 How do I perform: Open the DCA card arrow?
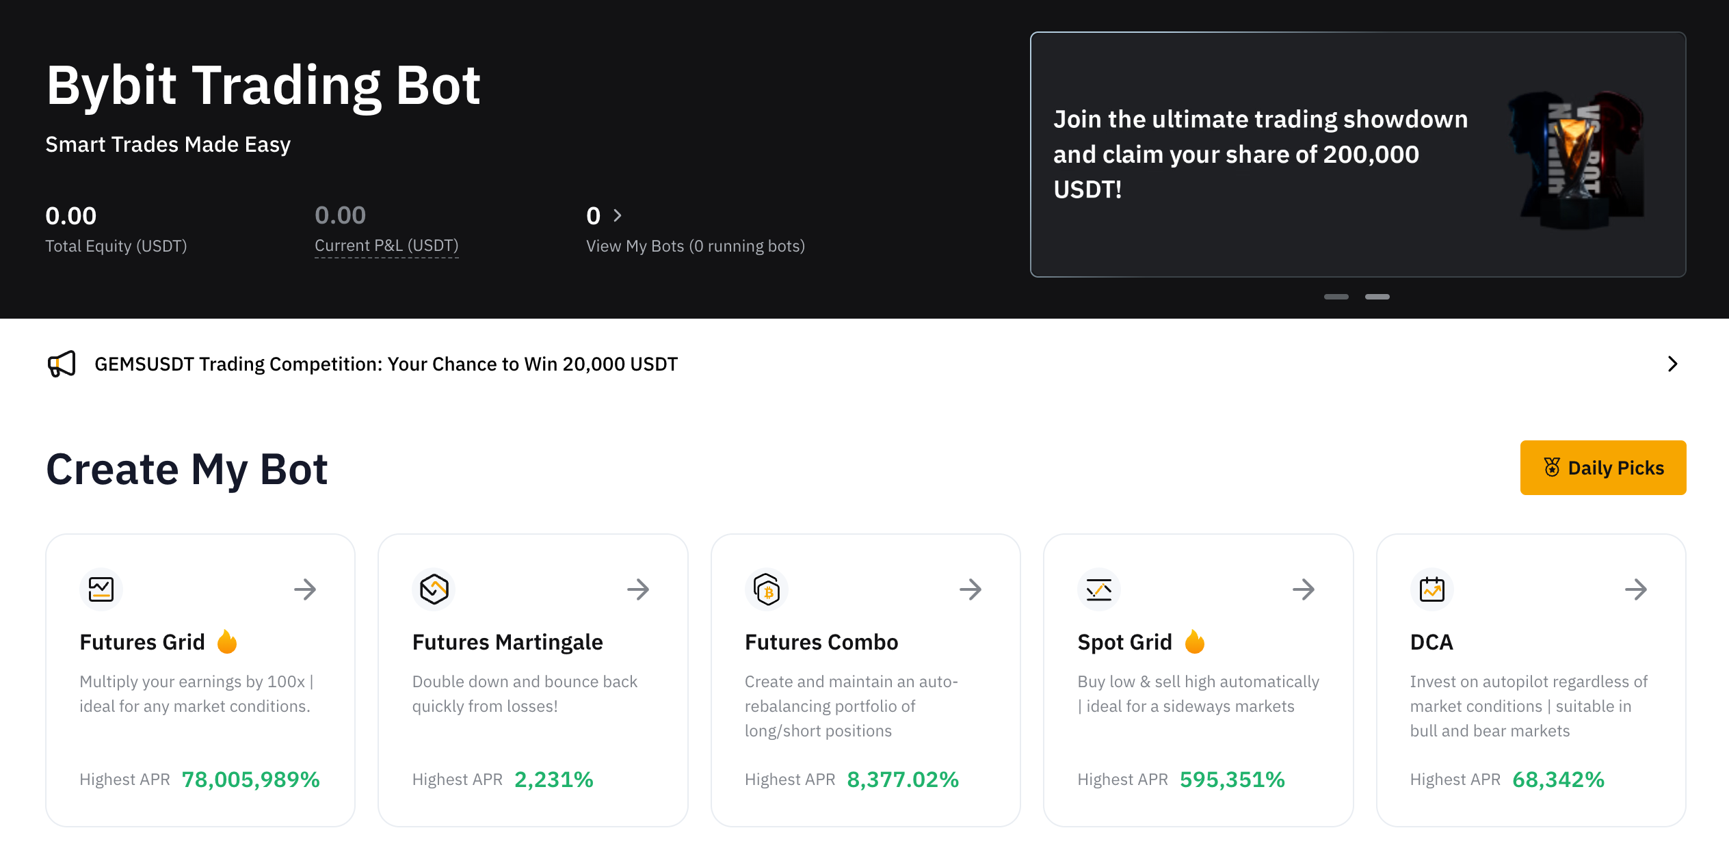[x=1636, y=589]
